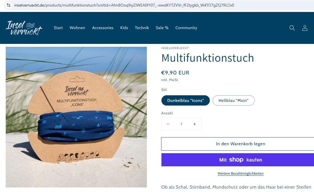Open the Kids menu item

pyautogui.click(x=124, y=28)
